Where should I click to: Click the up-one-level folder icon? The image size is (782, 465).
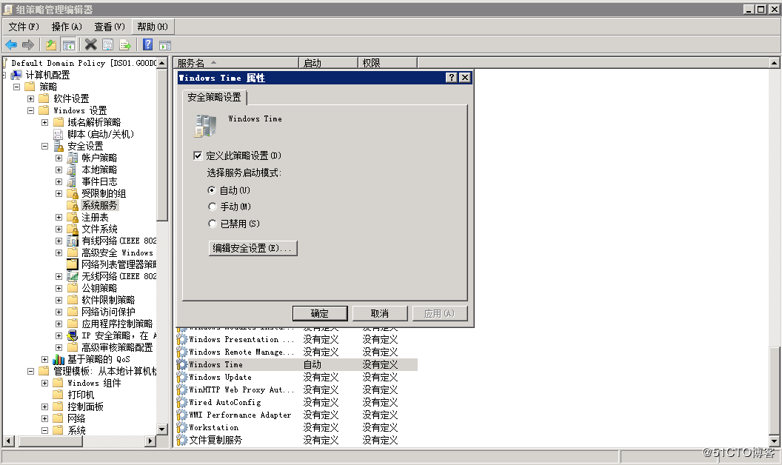pyautogui.click(x=51, y=45)
